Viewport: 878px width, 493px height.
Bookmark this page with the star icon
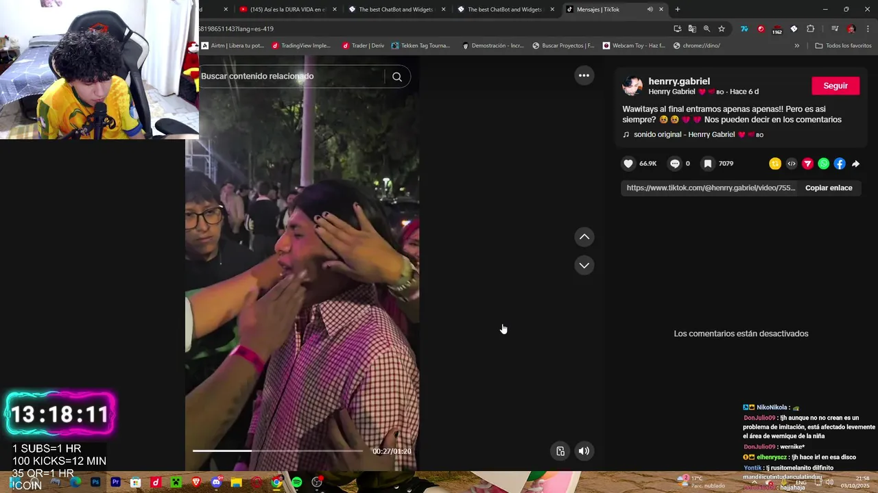click(x=722, y=29)
